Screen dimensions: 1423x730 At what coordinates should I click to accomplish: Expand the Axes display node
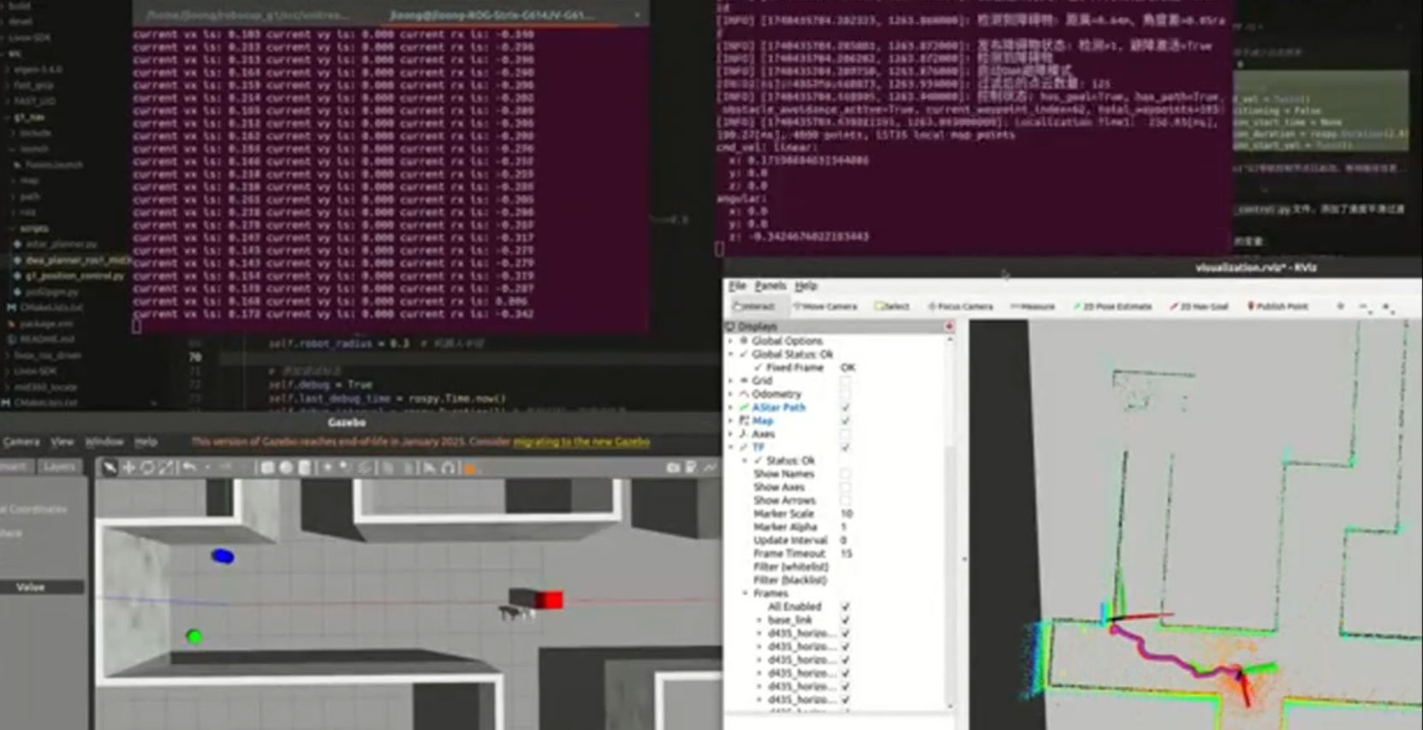(x=731, y=434)
